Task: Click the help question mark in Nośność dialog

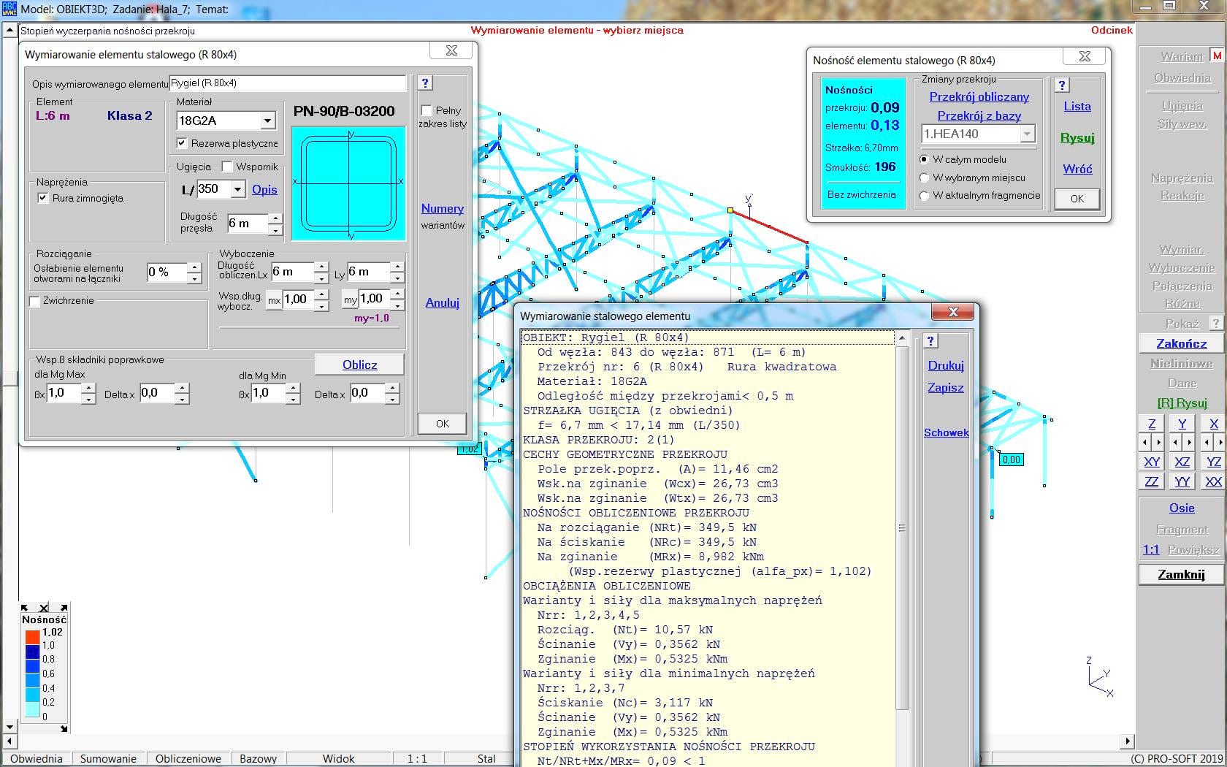Action: click(1062, 85)
